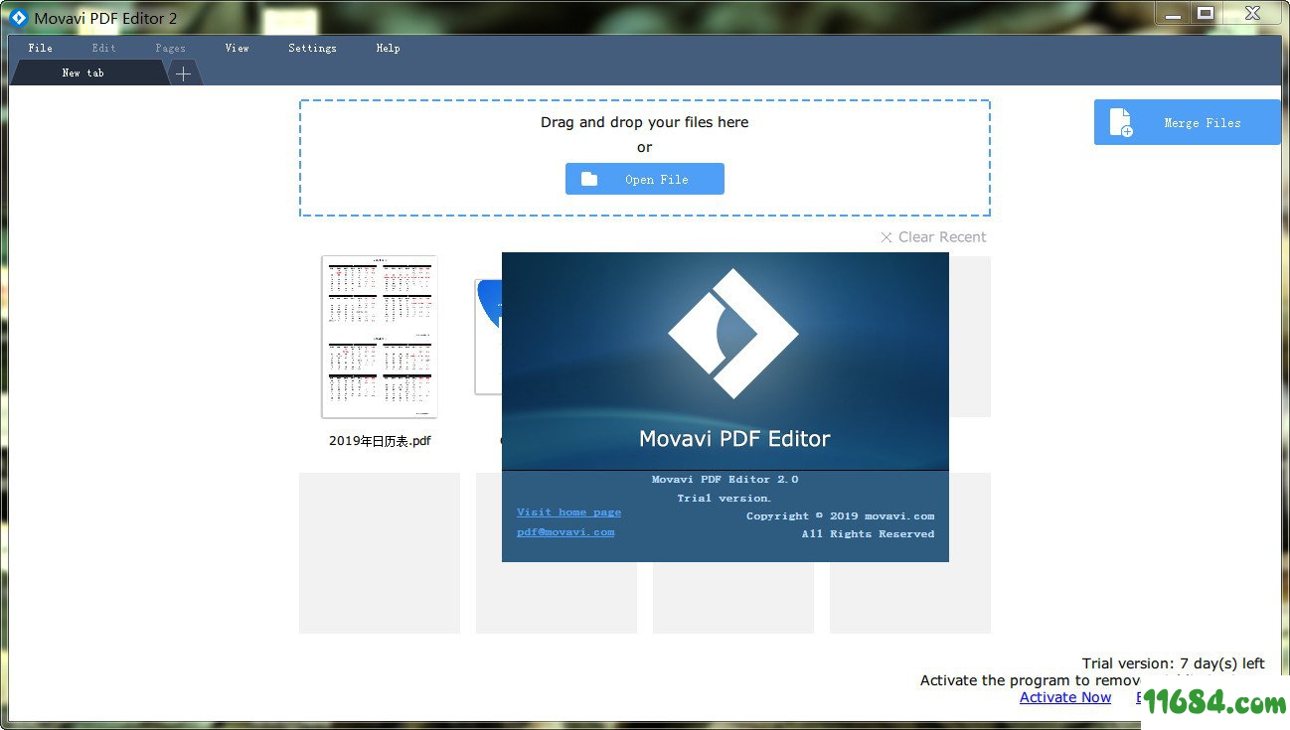
Task: Close the Movavi PDF Editor window
Action: tap(1251, 13)
